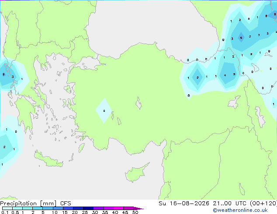Click the '2' value off southwestern Greece
This screenshot has width=277, height=214.
[4, 147]
